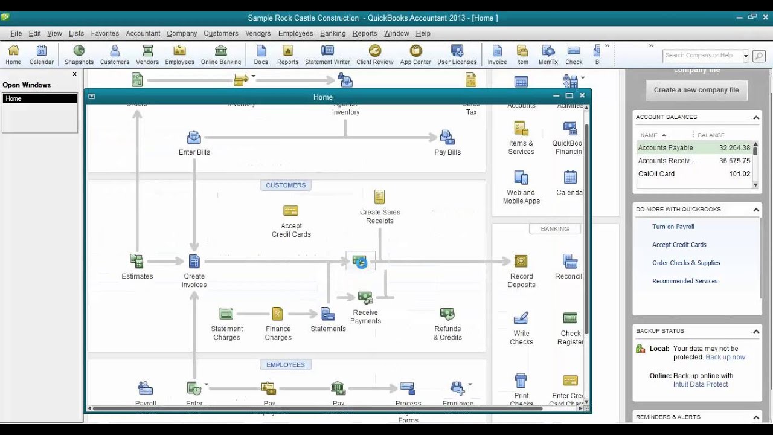Open the File menu

(16, 33)
